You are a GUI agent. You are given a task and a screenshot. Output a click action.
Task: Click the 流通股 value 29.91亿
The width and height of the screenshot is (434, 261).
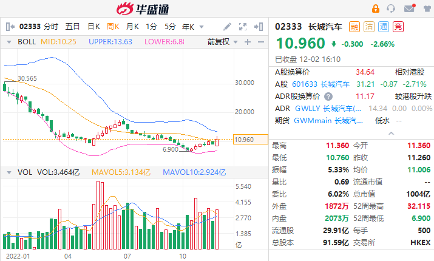pyautogui.click(x=336, y=231)
